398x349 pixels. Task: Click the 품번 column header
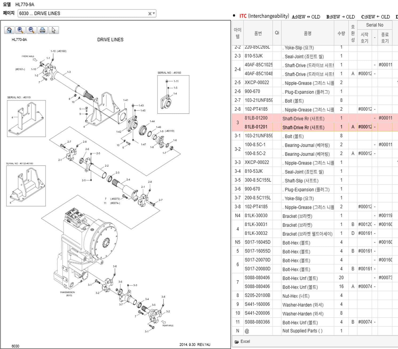258,33
